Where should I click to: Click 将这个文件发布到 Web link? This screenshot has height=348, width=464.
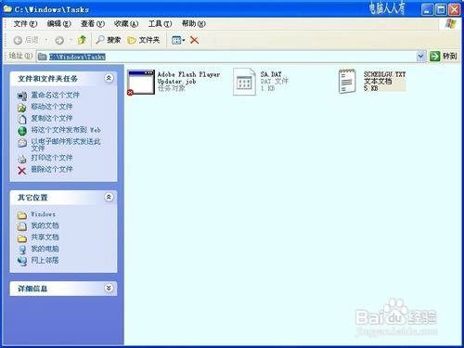click(66, 130)
